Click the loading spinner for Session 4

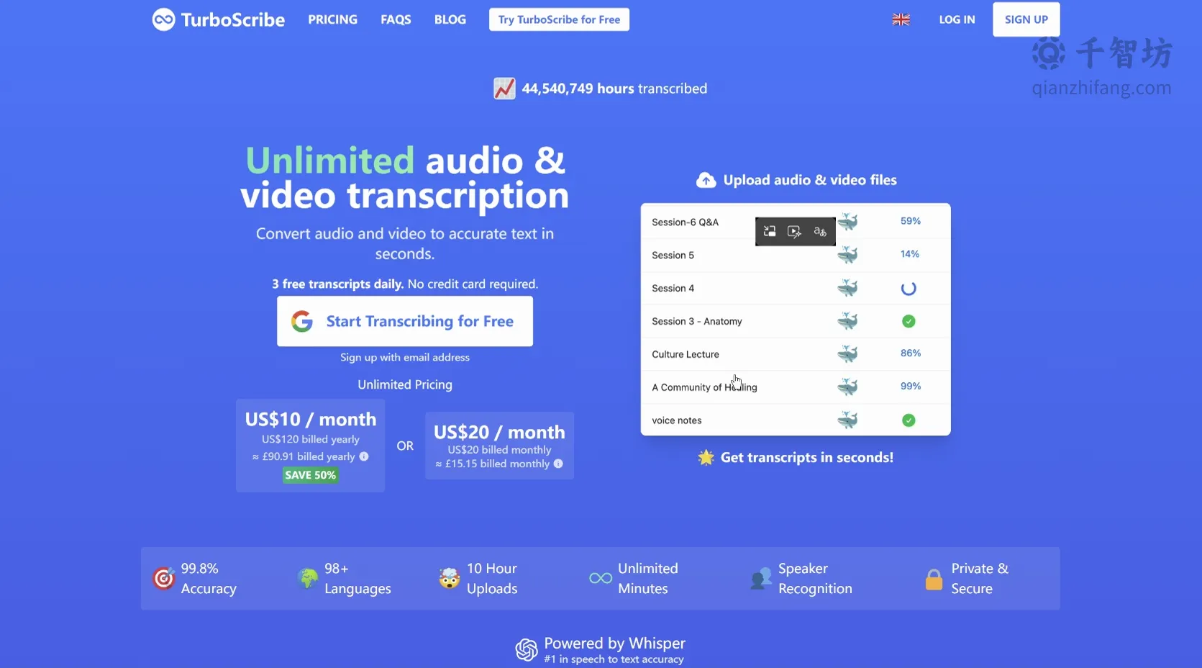pyautogui.click(x=909, y=289)
